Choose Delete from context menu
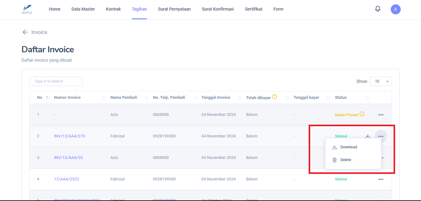This screenshot has width=421, height=201. click(x=353, y=160)
